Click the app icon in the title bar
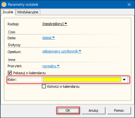 (4, 4)
